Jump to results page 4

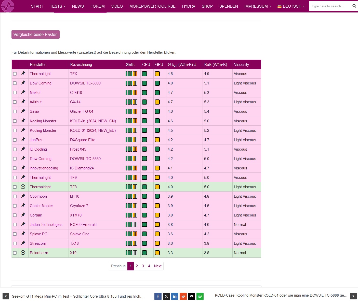pyautogui.click(x=149, y=266)
